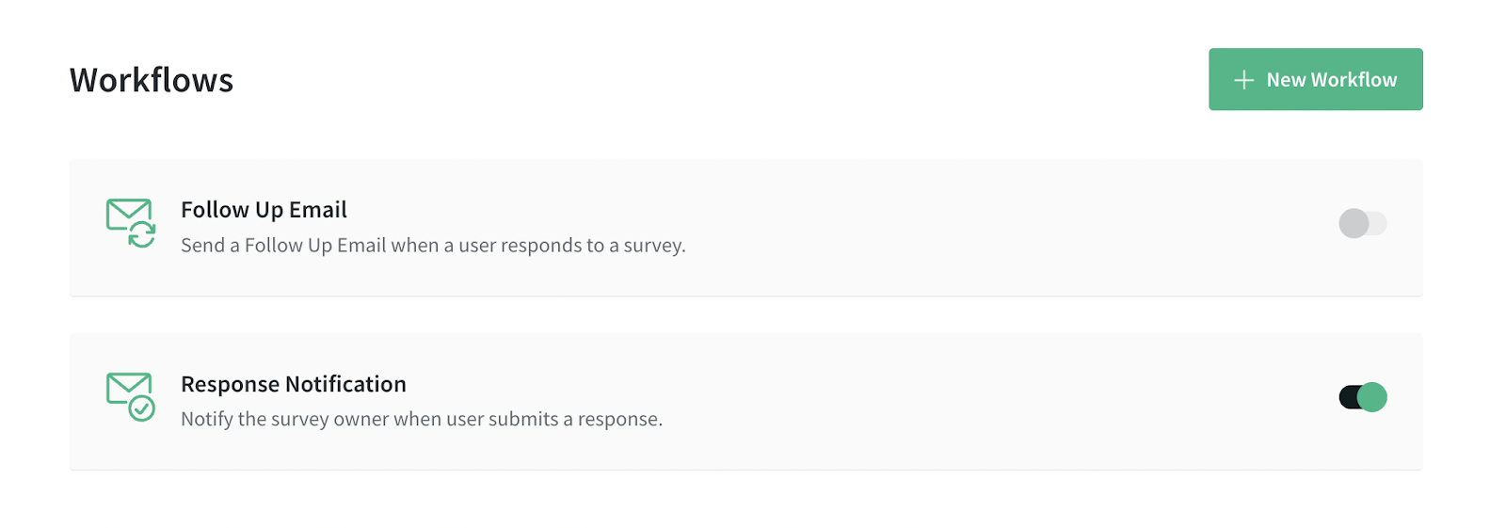The image size is (1506, 528).
Task: Click the refresh arrows on the follow-up icon
Action: click(142, 235)
